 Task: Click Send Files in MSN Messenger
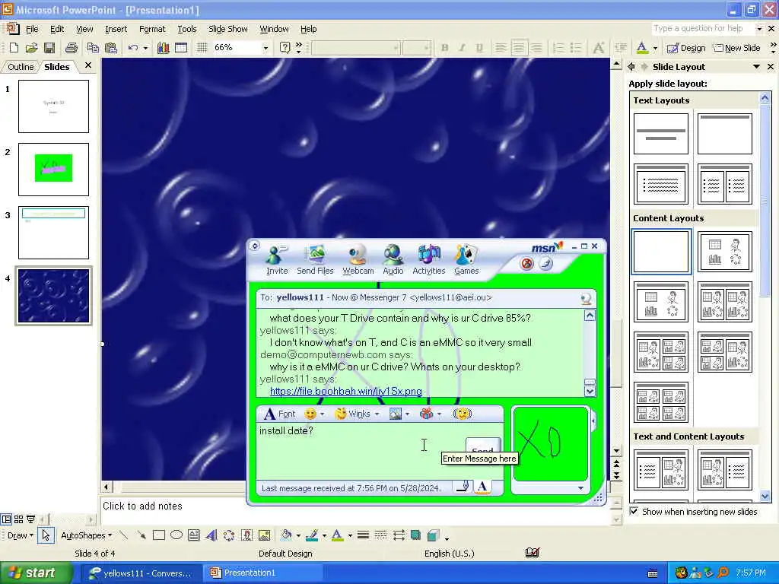(x=315, y=260)
